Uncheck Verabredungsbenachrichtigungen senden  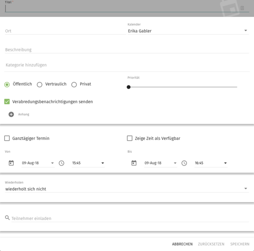(x=7, y=102)
